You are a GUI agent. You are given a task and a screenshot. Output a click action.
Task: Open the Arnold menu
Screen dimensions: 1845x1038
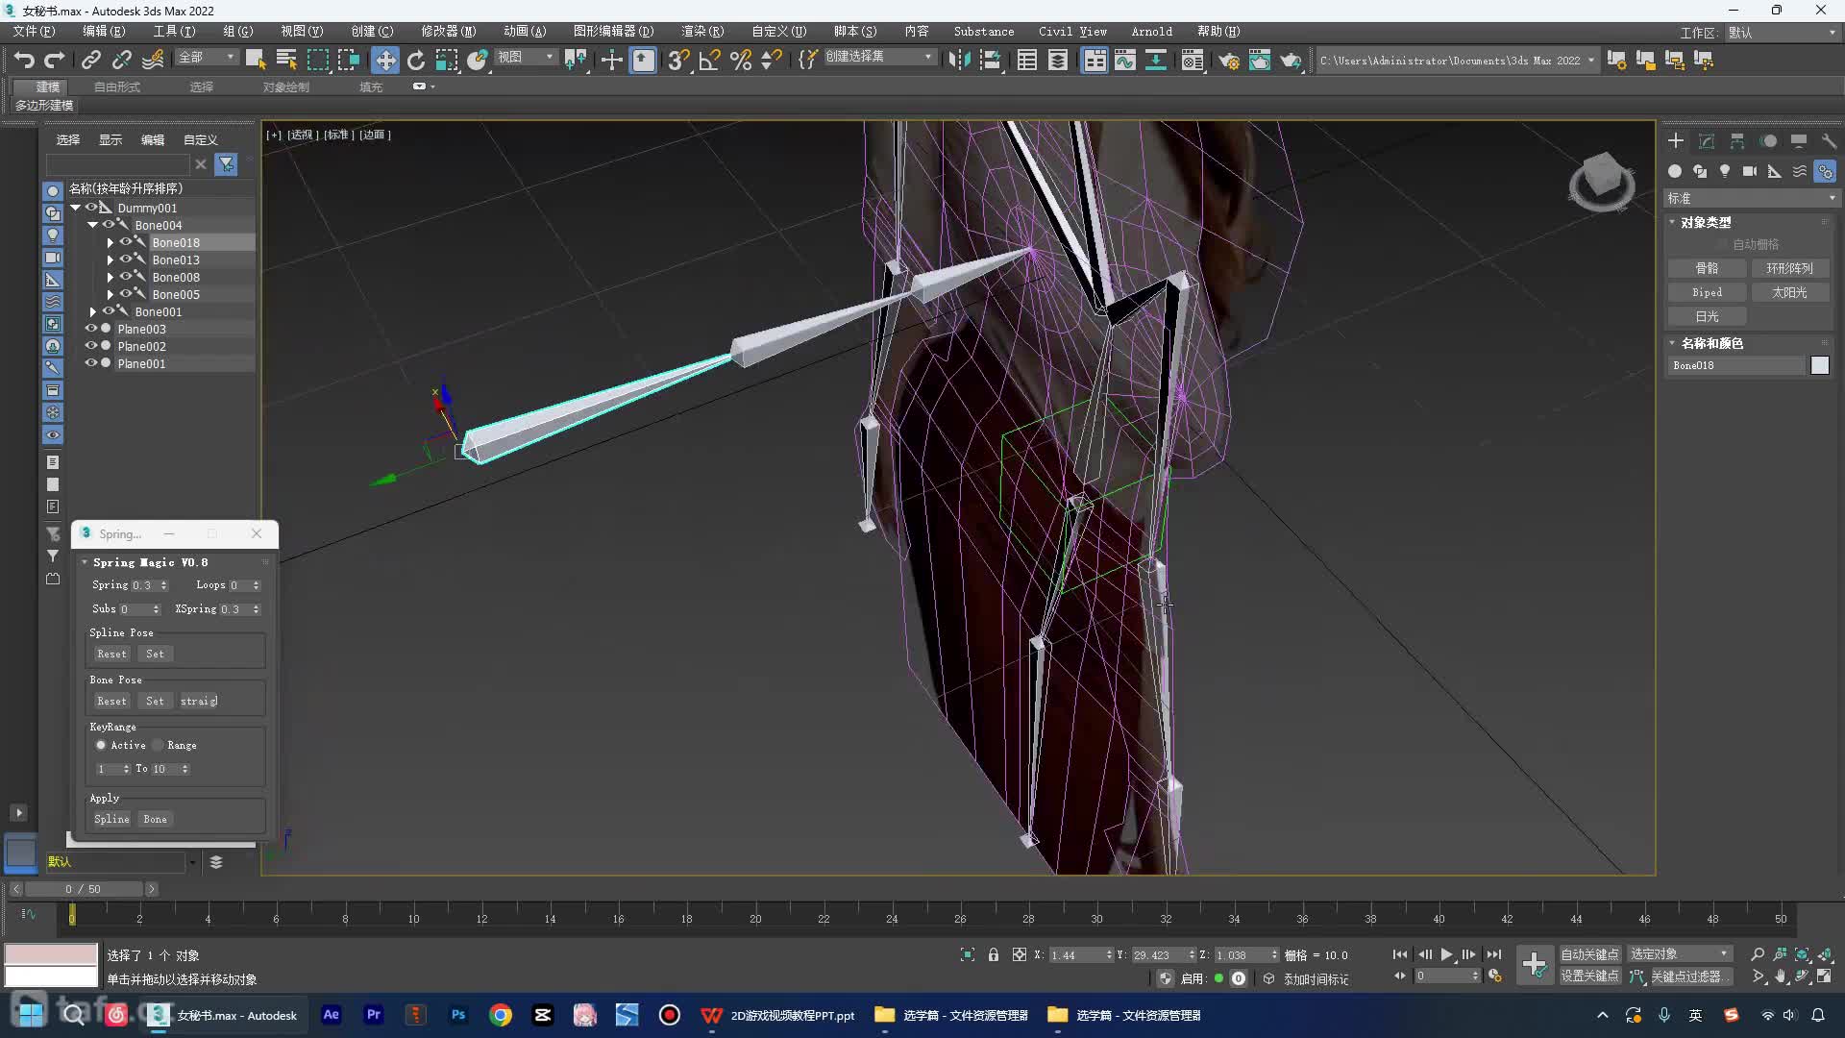click(x=1151, y=32)
